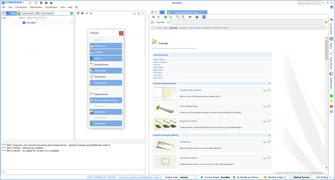Click the blue folder tab left of Documentation Browser
The image size is (335, 180).
click(x=162, y=12)
